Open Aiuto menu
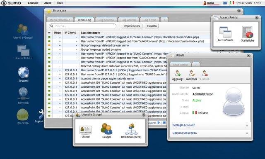Screen dimensions: 265x159 click(x=48, y=3)
